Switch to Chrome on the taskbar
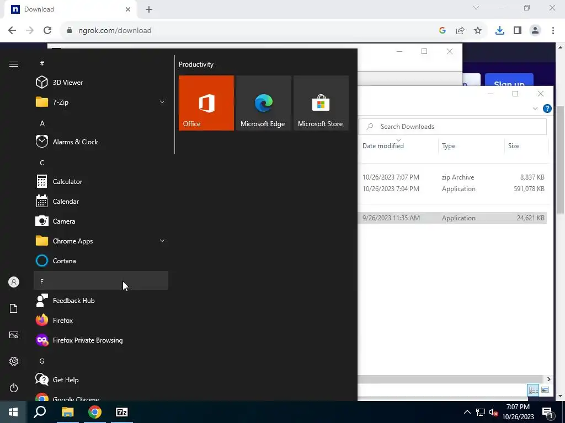This screenshot has height=423, width=565. point(95,412)
